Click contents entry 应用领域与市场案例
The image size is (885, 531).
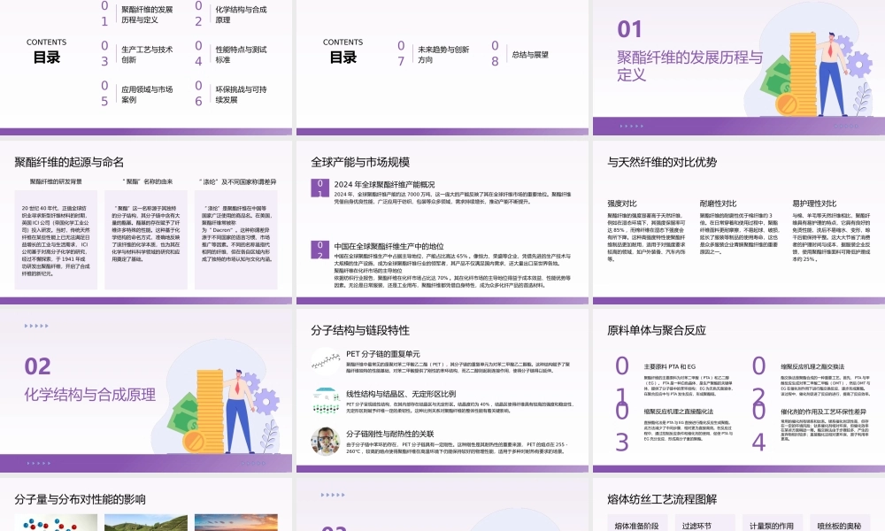[x=147, y=94]
